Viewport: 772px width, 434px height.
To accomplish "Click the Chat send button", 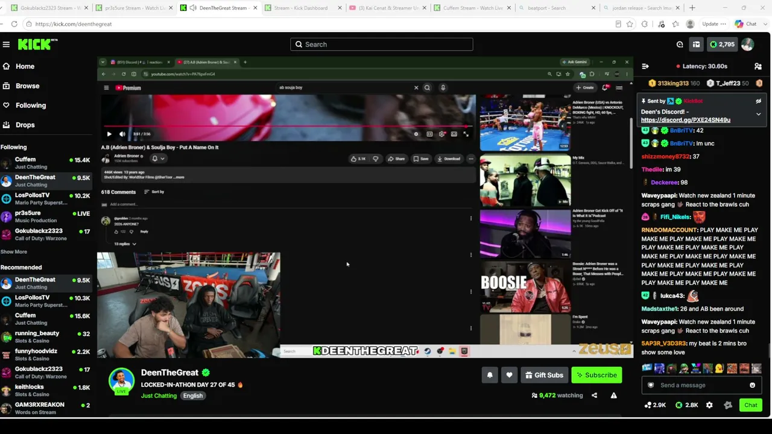I will [750, 405].
